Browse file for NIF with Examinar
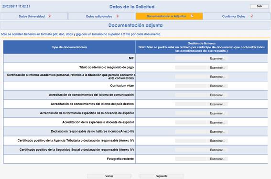Viewport: 271px width, 179px height. [x=217, y=59]
